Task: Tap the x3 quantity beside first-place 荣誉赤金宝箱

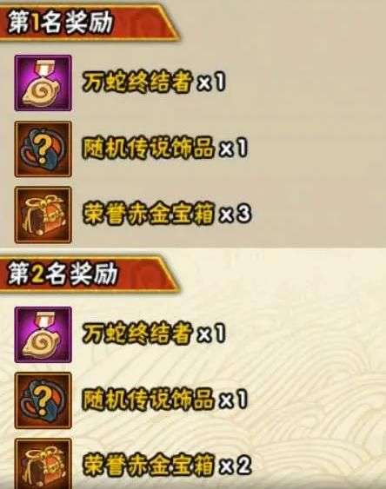Action: [x=236, y=214]
